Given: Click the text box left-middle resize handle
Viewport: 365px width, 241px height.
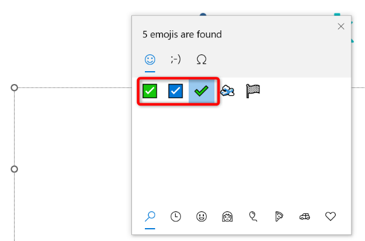Looking at the screenshot, I should click(15, 169).
